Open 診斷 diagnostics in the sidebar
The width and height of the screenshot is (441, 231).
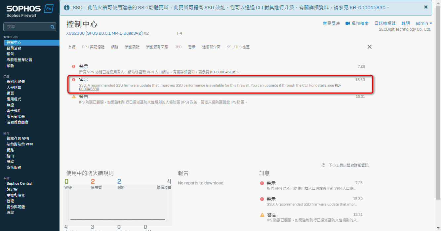(10, 66)
